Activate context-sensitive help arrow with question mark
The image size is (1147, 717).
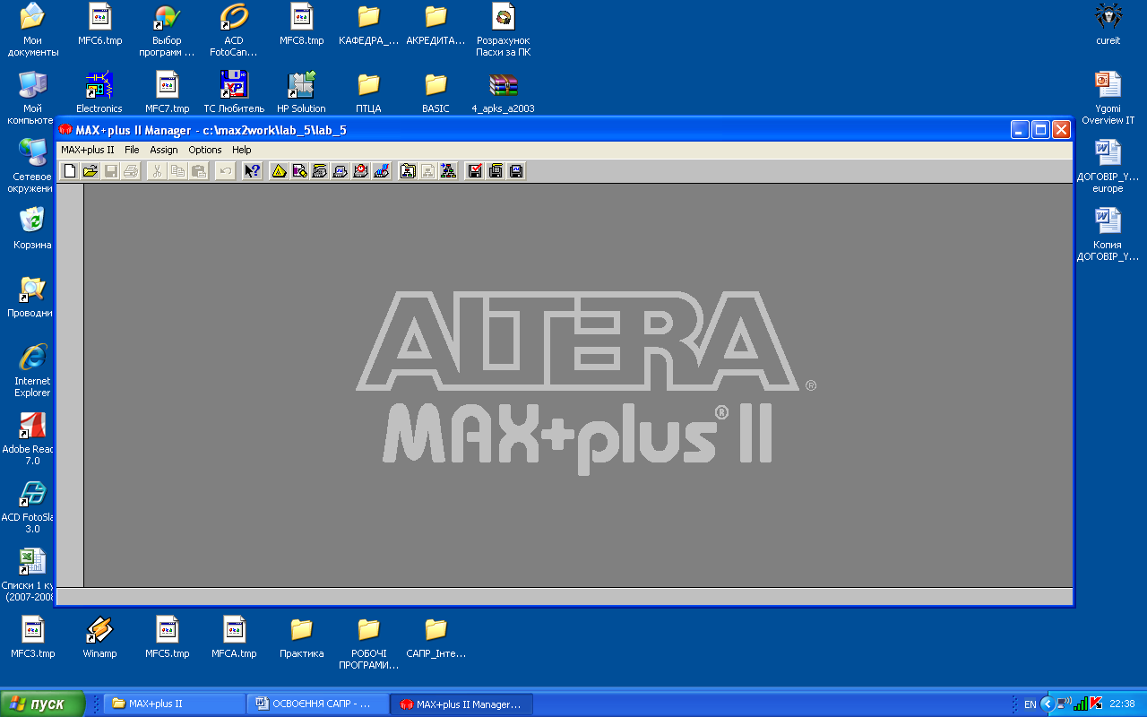point(253,170)
